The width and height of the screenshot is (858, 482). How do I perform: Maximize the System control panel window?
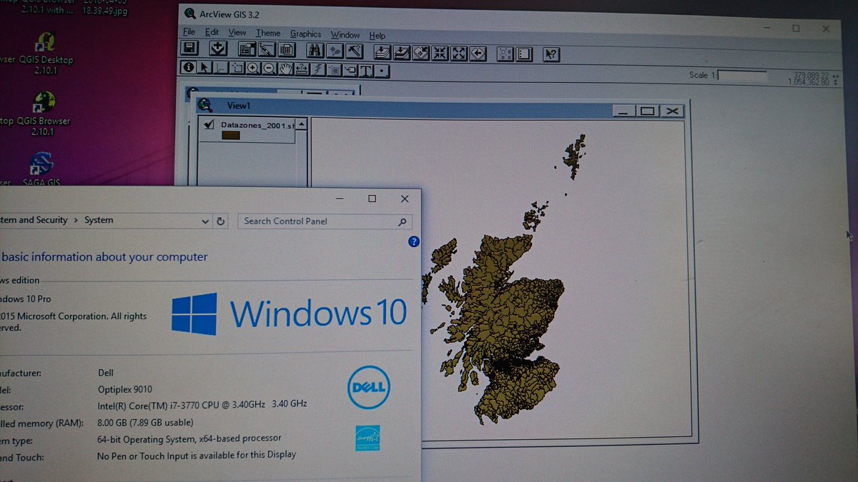point(372,199)
